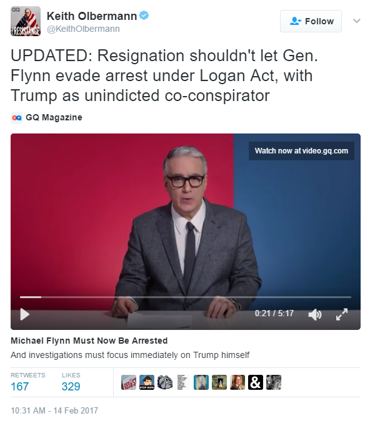Open the @KeithOlbermann handle link
The image size is (370, 421).
83,29
